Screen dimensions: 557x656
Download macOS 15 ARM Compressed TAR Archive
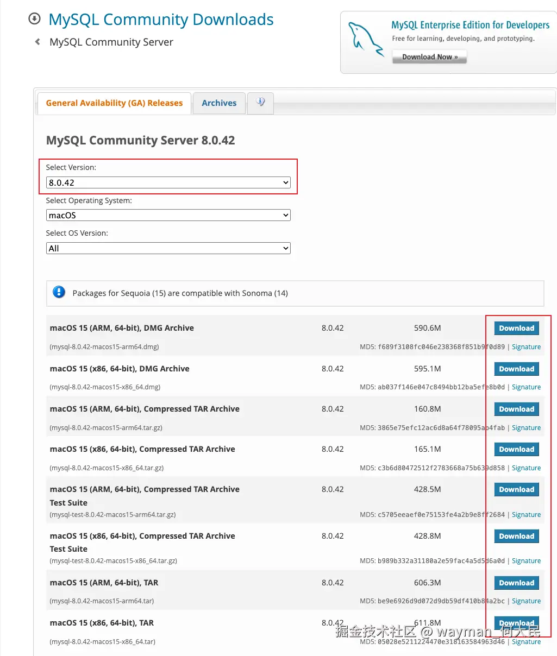(516, 409)
